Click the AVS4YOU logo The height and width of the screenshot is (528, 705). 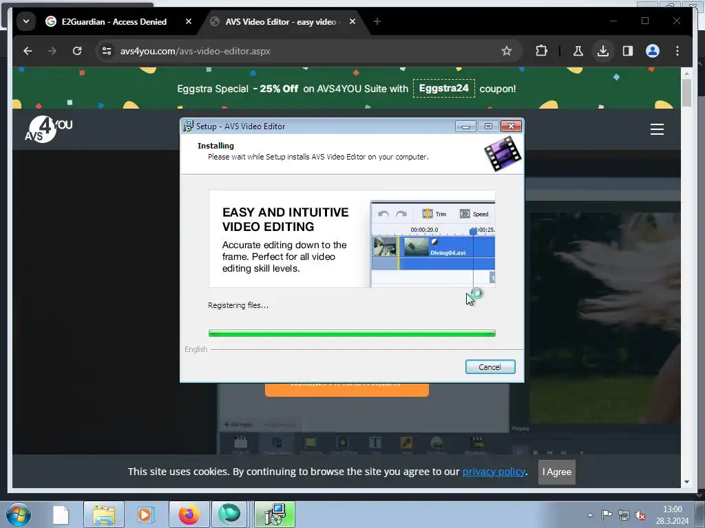coord(48,130)
